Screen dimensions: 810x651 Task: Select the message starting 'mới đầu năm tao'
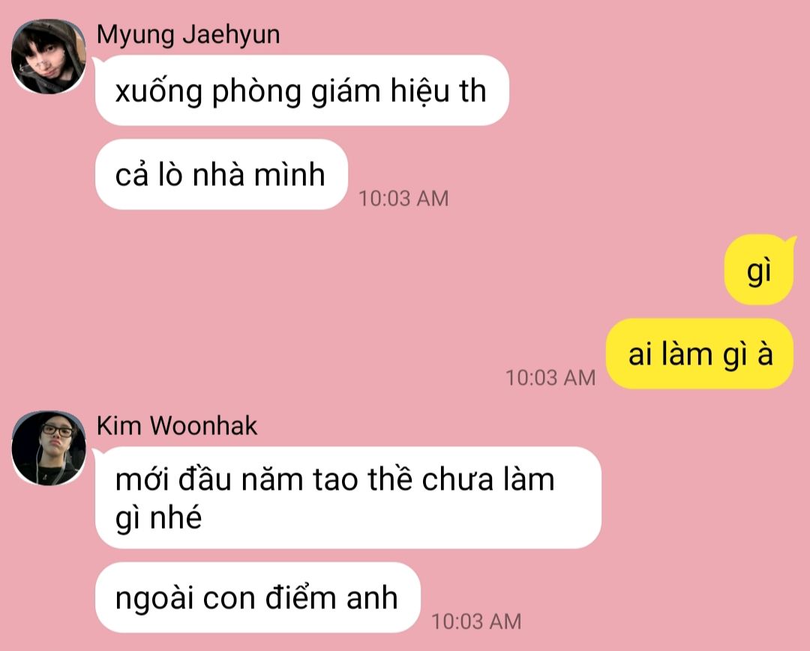click(348, 497)
